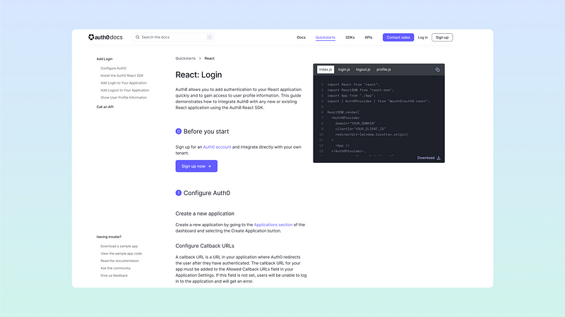Click the React: Login heading

point(198,75)
